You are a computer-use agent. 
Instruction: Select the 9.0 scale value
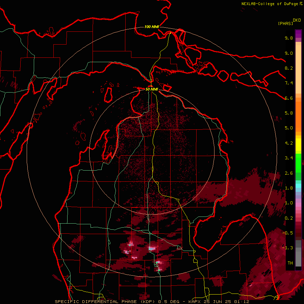pos(289,53)
